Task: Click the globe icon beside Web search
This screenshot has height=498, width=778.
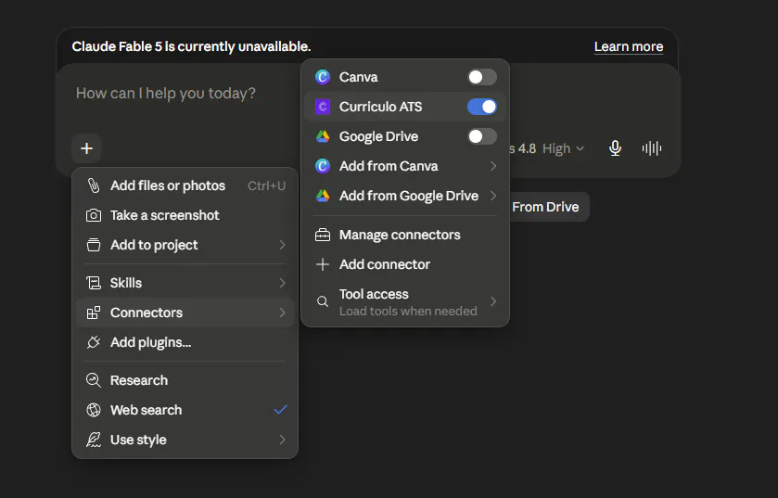Action: pyautogui.click(x=94, y=410)
